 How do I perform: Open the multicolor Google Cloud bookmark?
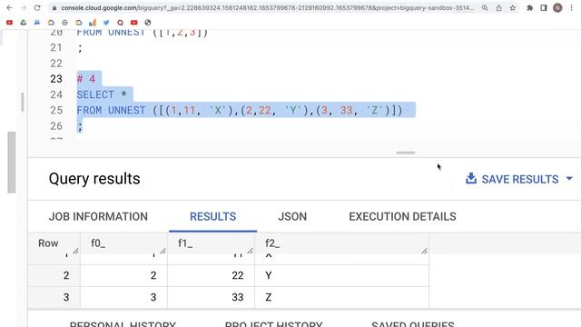(51, 23)
